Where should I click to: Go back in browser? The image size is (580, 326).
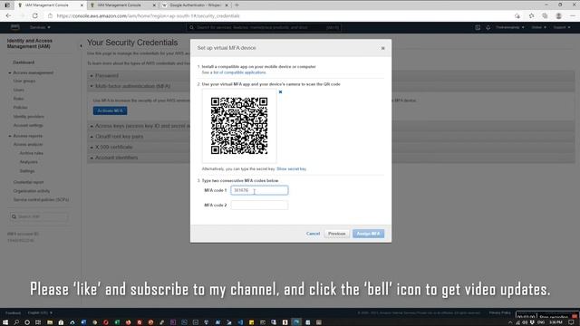(x=8, y=16)
